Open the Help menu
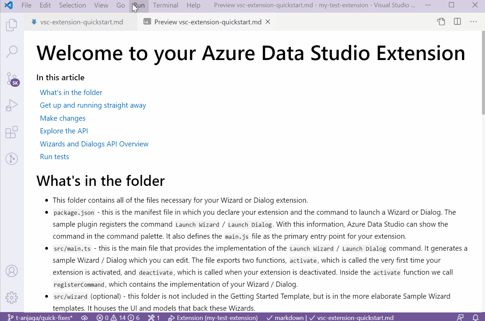485x321 pixels. (x=194, y=5)
